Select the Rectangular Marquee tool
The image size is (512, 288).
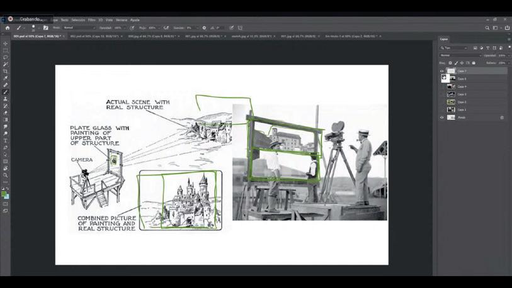coord(5,50)
